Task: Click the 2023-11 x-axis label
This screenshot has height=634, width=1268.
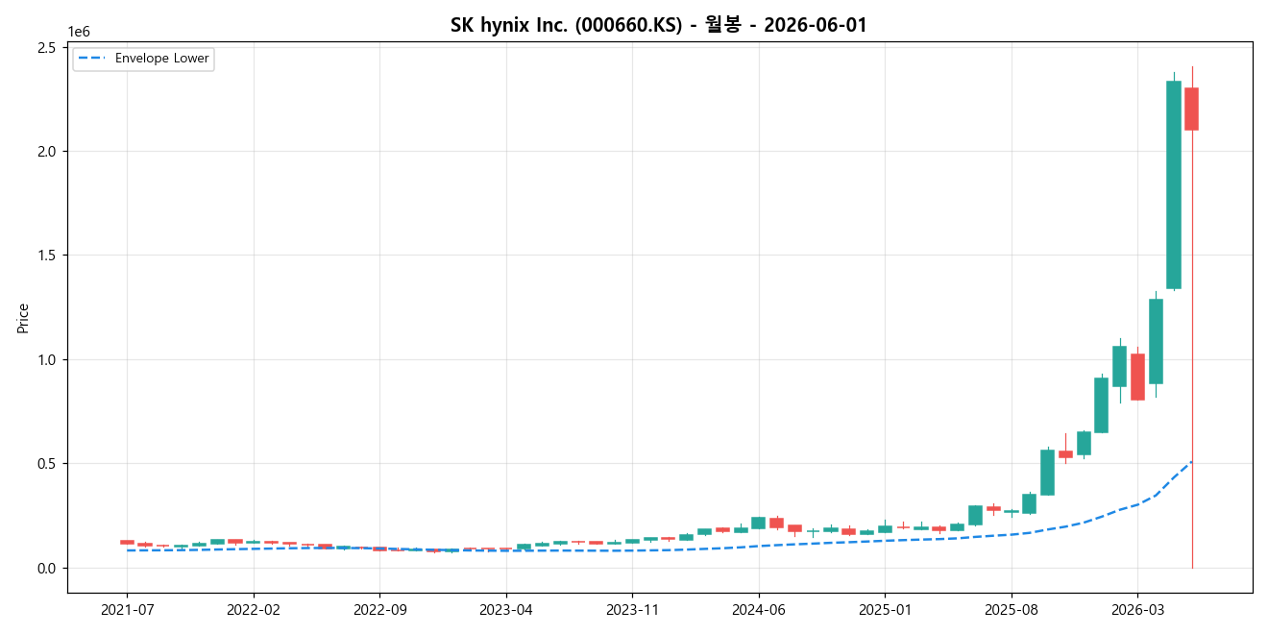Action: (632, 609)
